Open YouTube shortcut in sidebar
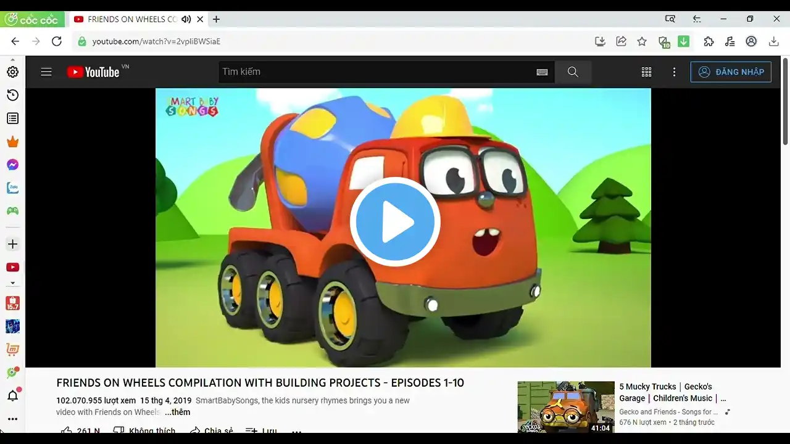Image resolution: width=790 pixels, height=444 pixels. (x=12, y=267)
